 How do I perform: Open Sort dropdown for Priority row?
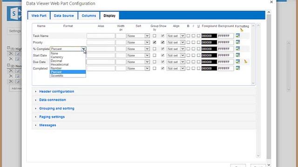(x=138, y=42)
